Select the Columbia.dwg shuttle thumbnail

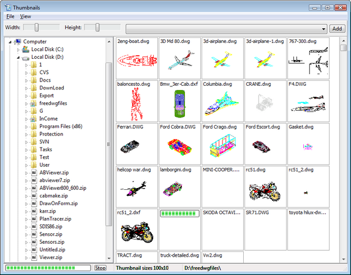(222, 101)
